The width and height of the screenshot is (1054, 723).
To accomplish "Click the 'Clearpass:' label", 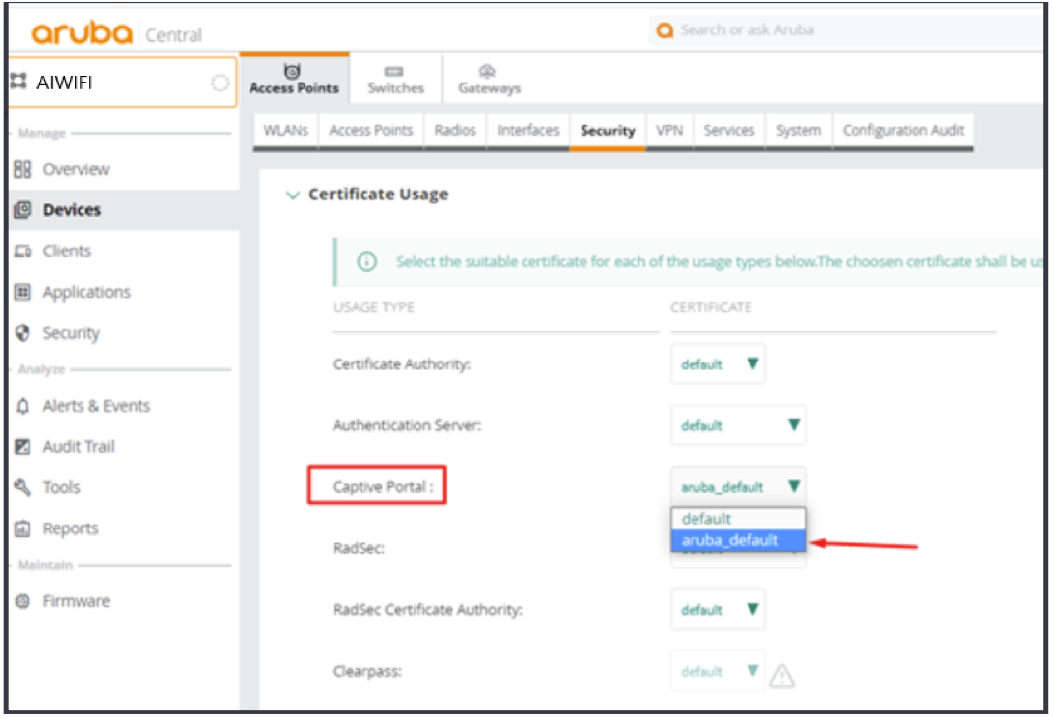I will [367, 671].
